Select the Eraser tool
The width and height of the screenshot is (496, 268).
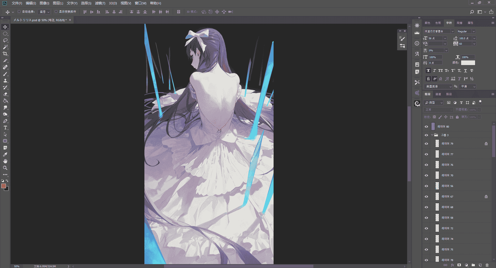(5, 94)
